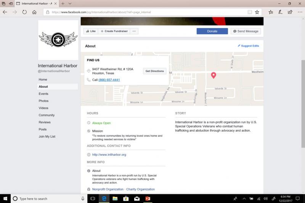Viewport: 305px width, 203px height.
Task: Open new browser tab
Action: point(63,3)
